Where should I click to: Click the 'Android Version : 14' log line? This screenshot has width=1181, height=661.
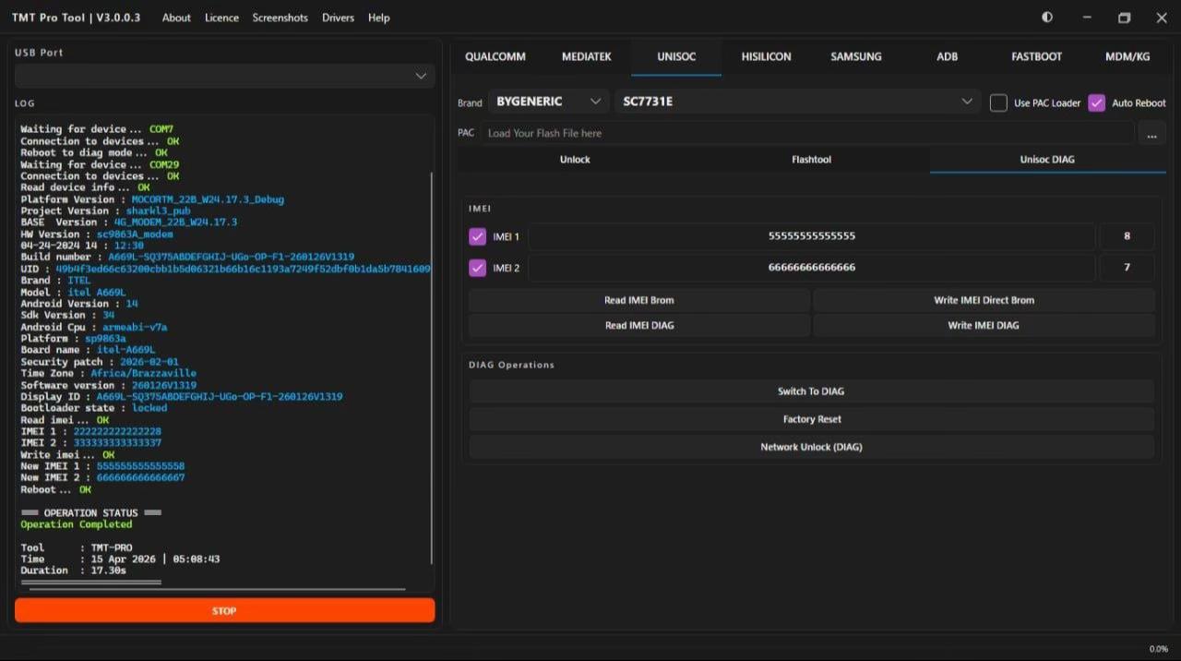pyautogui.click(x=79, y=304)
